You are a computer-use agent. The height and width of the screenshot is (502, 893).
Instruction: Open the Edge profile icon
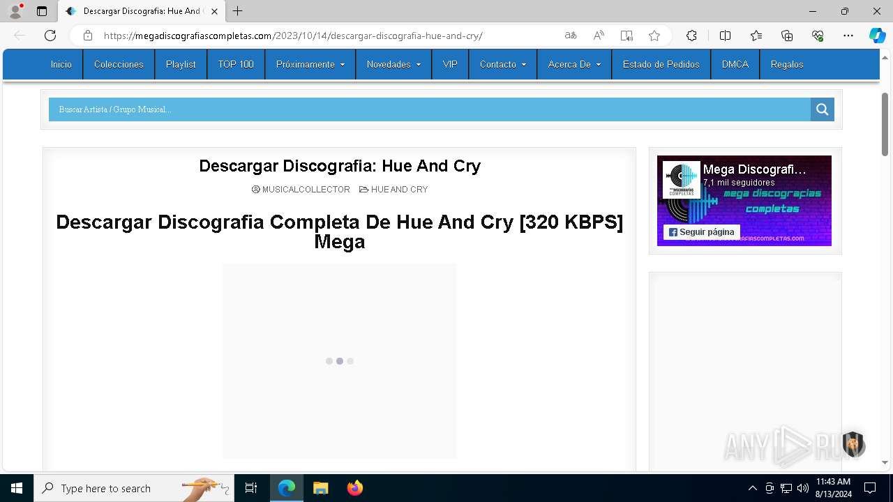coord(15,11)
